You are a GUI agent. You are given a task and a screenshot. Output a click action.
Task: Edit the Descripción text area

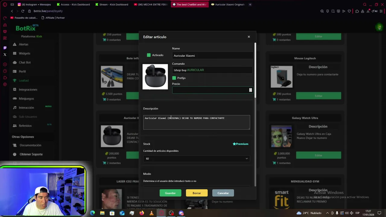[x=197, y=122]
